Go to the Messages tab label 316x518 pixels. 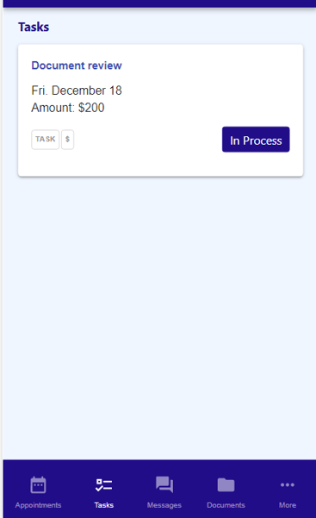[x=164, y=505]
